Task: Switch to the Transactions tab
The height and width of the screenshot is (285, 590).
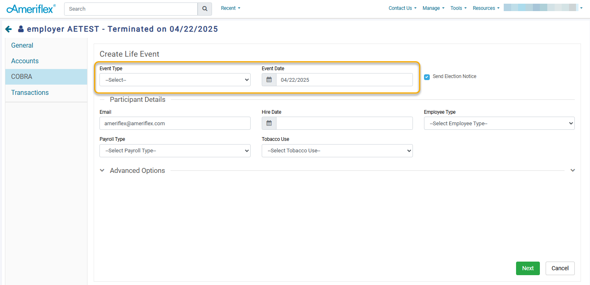Action: tap(30, 92)
